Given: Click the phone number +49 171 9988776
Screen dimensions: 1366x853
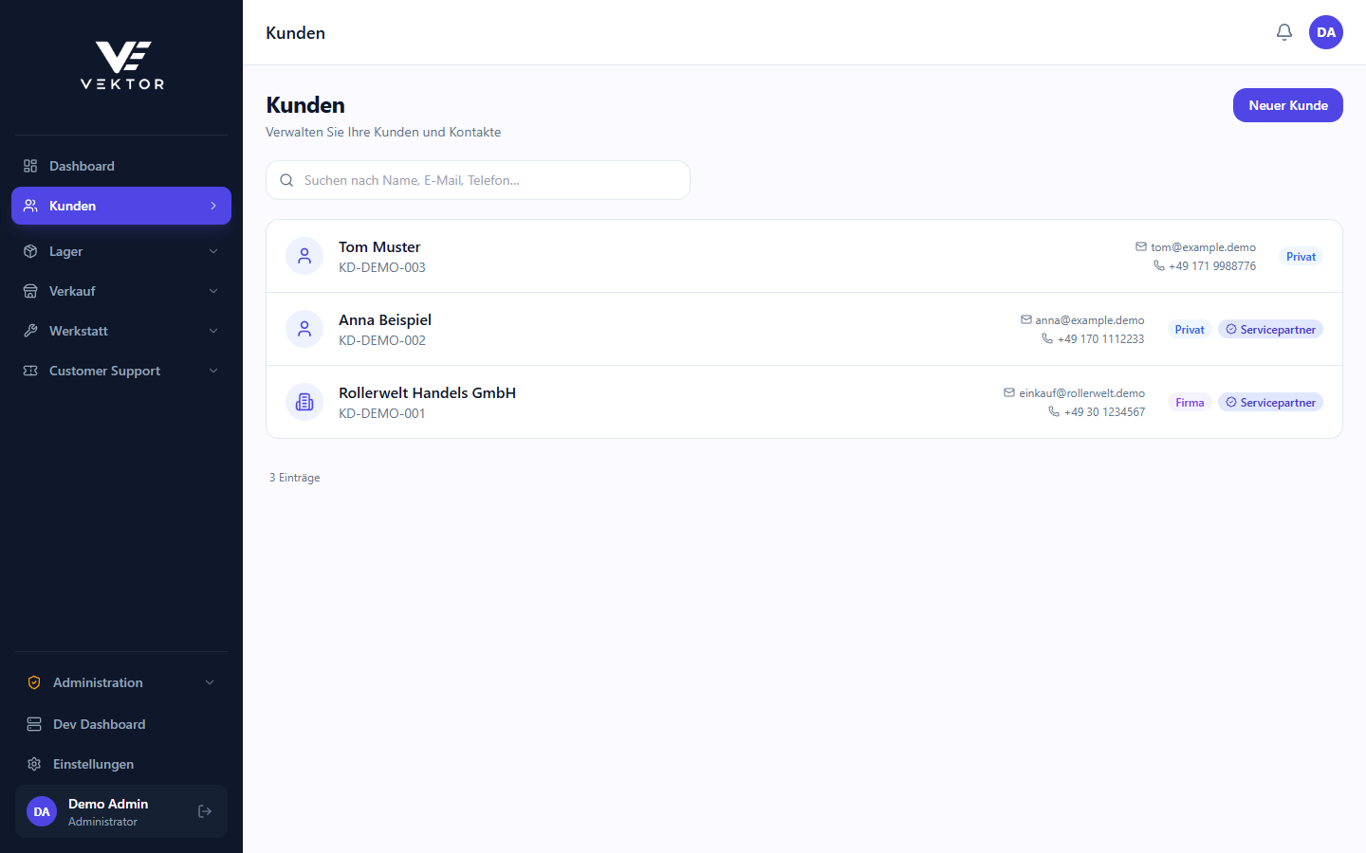Looking at the screenshot, I should [x=1212, y=266].
